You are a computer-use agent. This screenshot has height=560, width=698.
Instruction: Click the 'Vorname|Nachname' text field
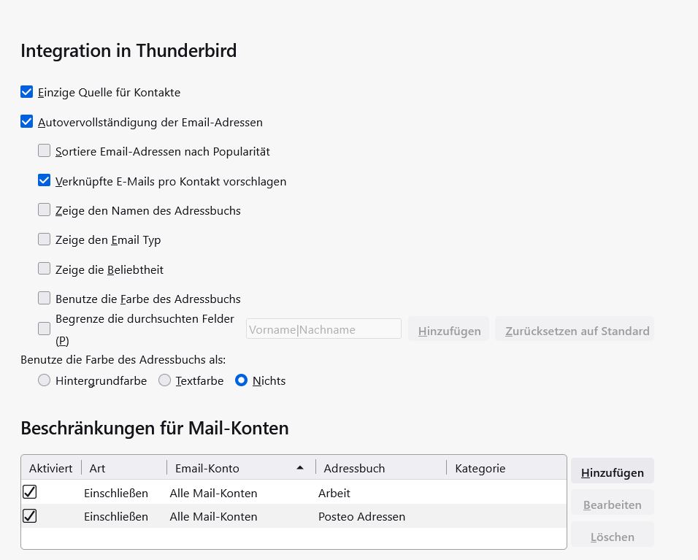pyautogui.click(x=323, y=329)
